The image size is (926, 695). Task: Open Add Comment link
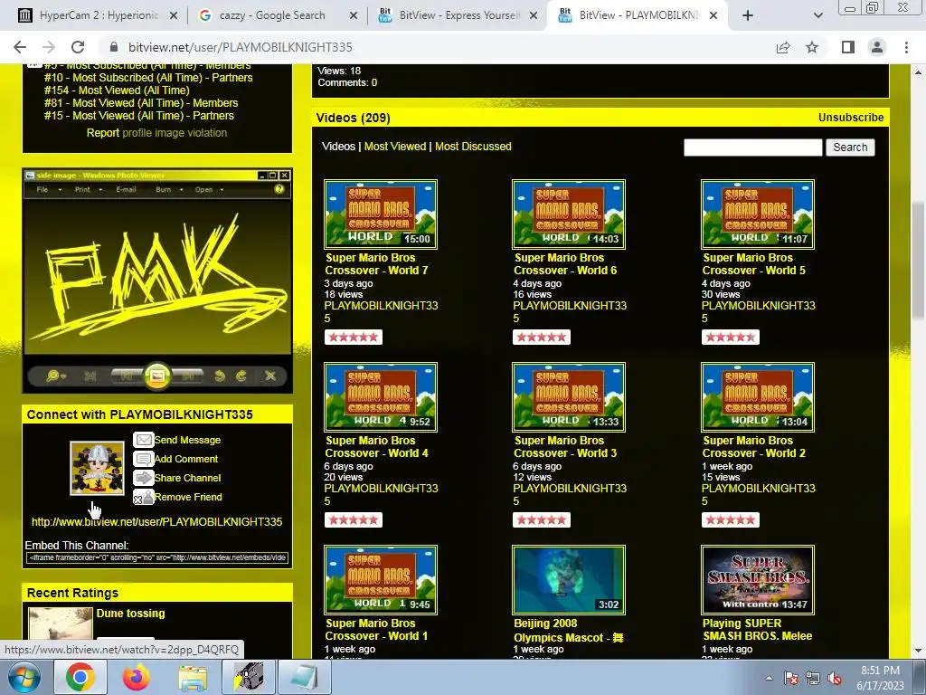pos(186,459)
